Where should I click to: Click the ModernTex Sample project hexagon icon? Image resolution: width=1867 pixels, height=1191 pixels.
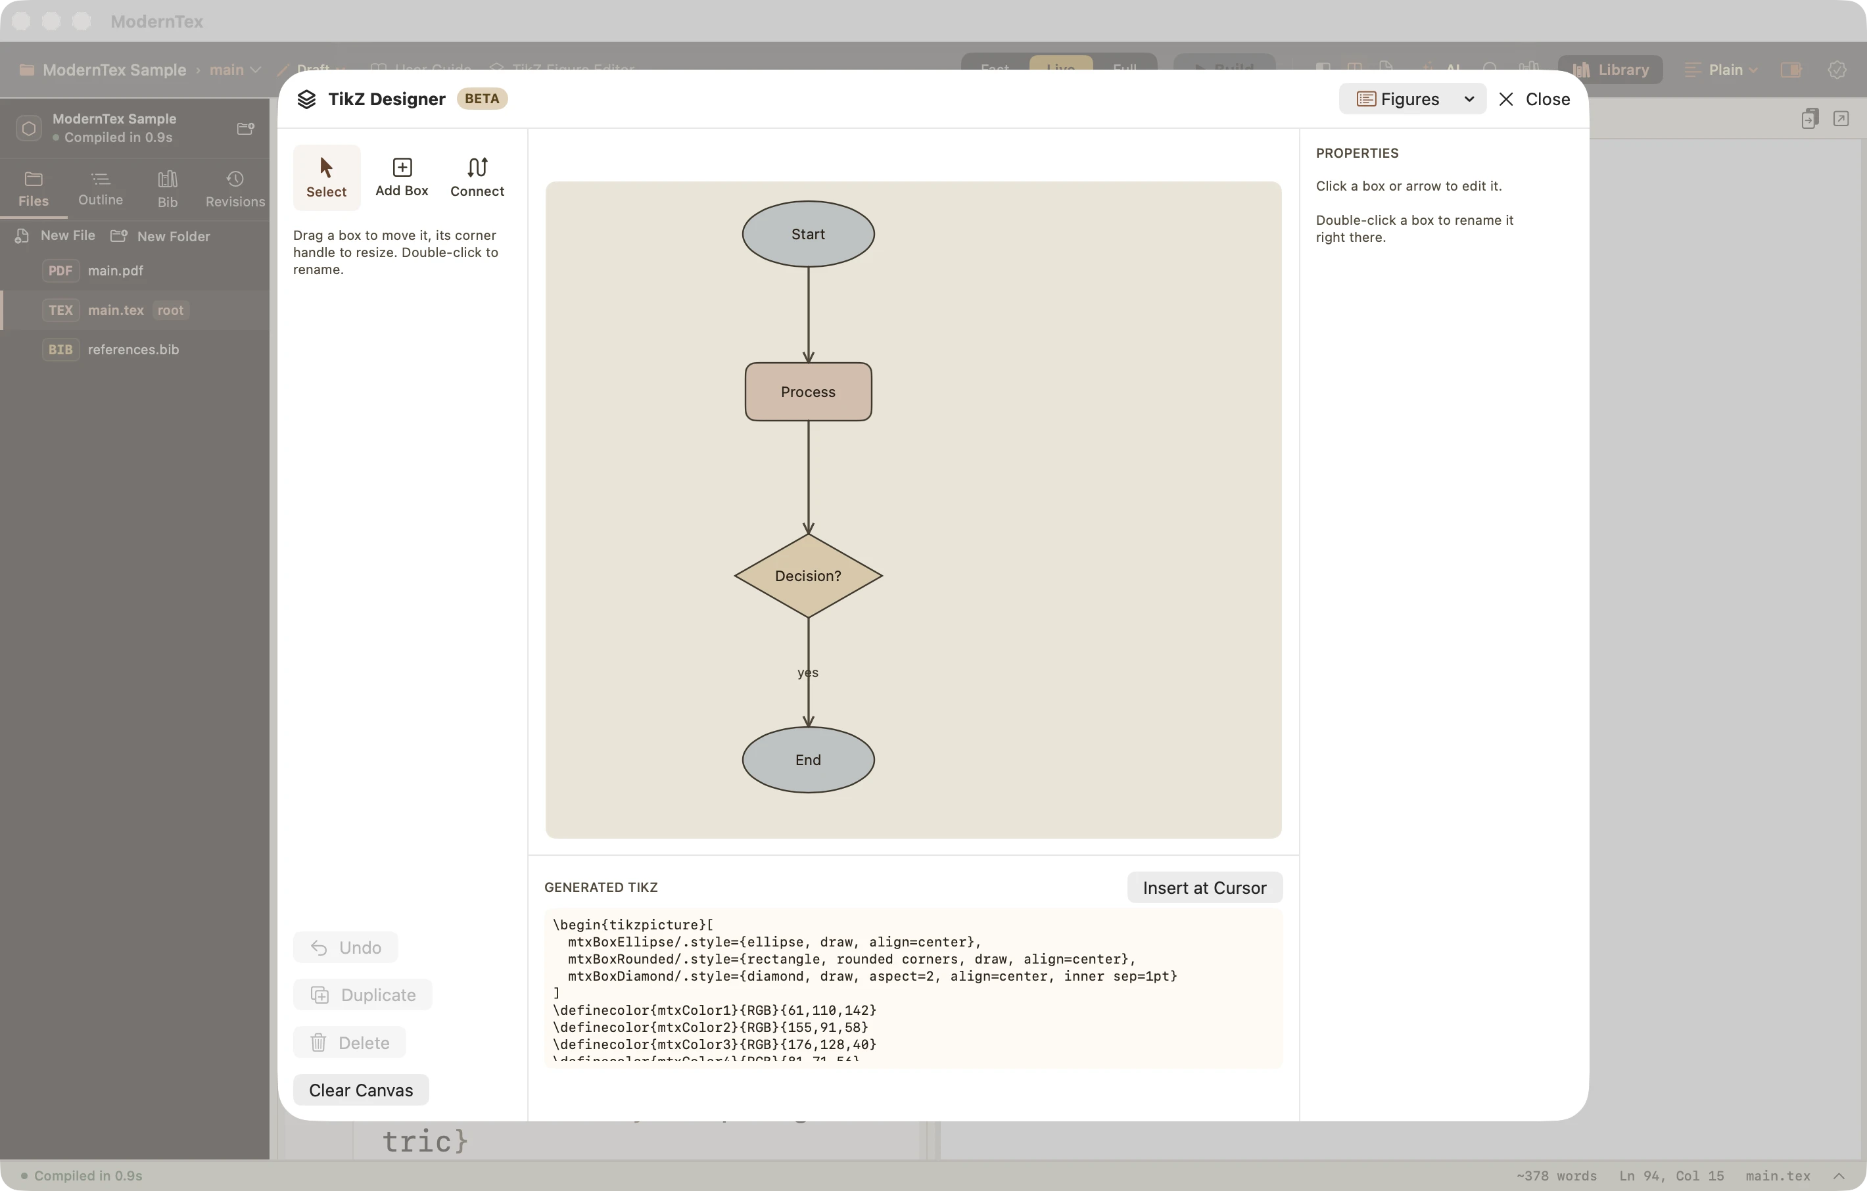click(29, 128)
